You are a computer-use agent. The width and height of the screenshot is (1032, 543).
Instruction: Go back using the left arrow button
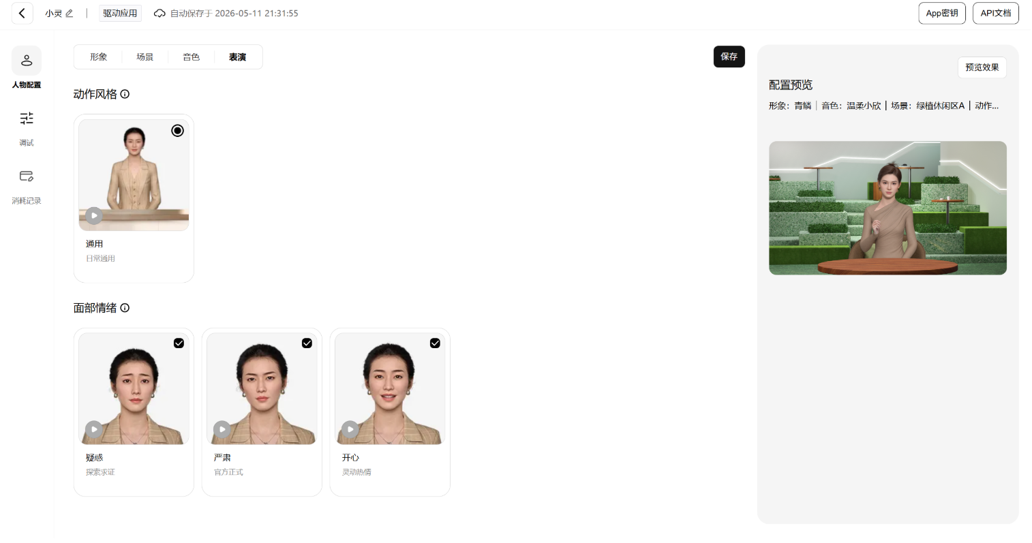[x=22, y=13]
